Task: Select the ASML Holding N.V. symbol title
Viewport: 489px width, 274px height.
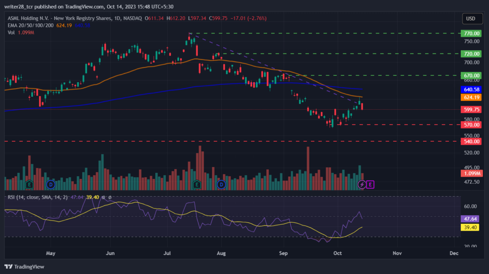Action: pyautogui.click(x=60, y=18)
